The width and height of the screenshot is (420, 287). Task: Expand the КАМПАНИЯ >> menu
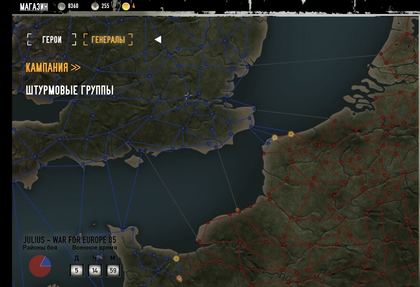(x=53, y=67)
